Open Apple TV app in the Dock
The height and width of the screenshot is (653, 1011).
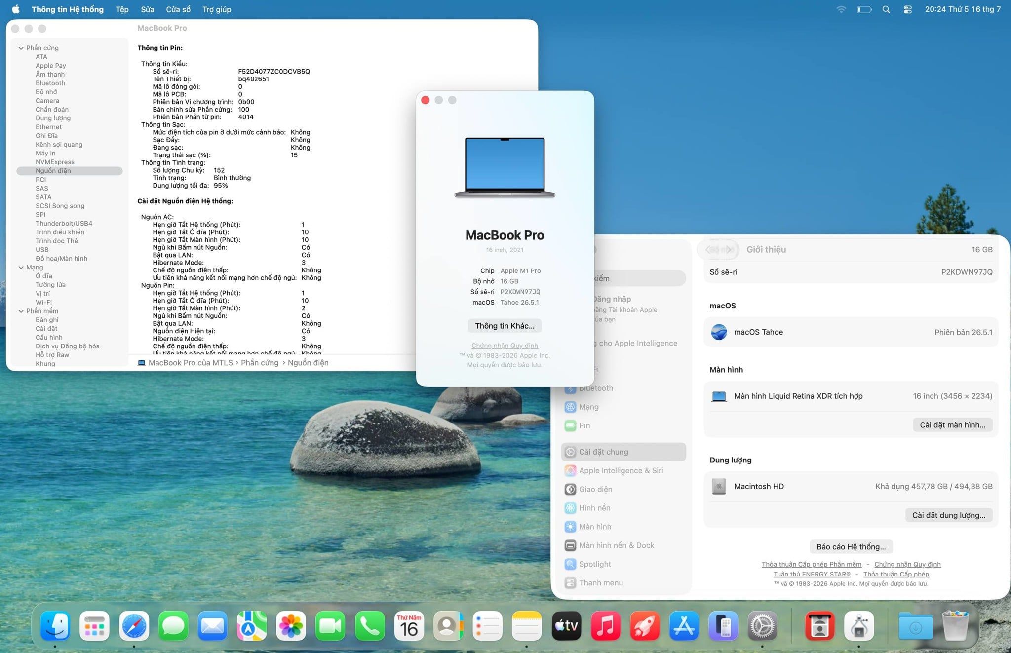pos(566,626)
